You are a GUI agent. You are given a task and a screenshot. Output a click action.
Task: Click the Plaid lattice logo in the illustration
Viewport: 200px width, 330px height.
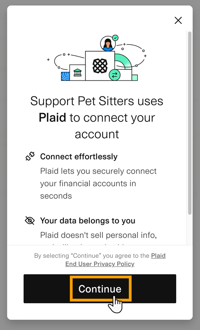point(100,66)
